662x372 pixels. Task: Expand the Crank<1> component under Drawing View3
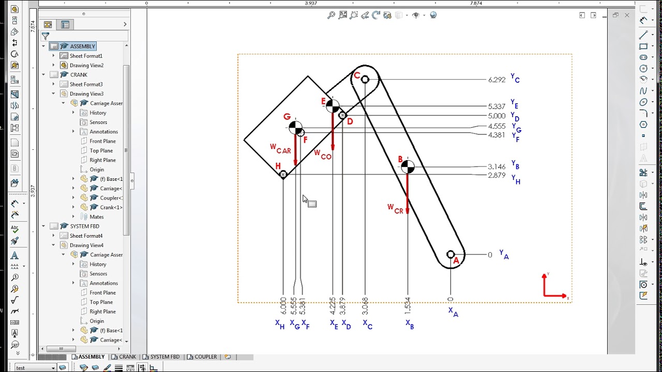pos(73,207)
